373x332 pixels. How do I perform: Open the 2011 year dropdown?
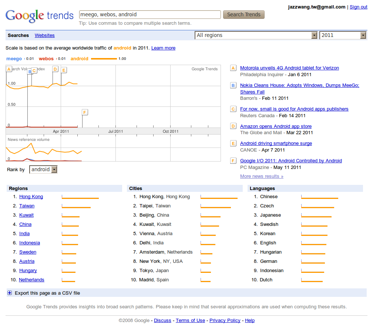click(x=343, y=35)
